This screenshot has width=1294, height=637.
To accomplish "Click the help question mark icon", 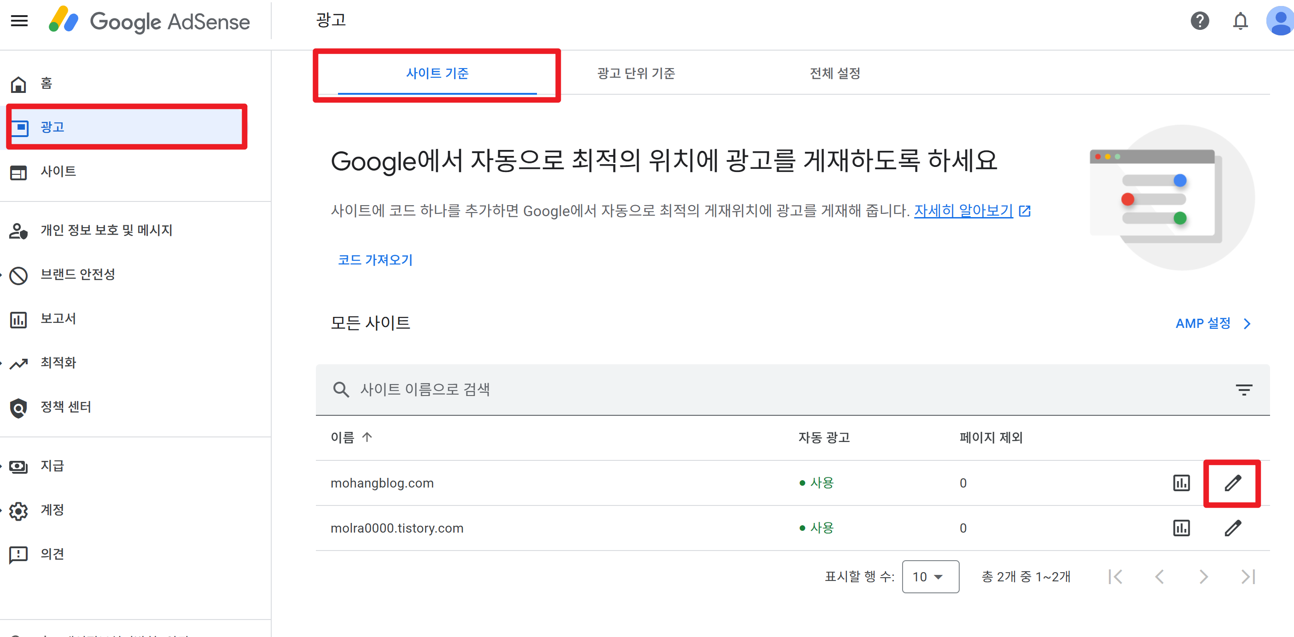I will (x=1199, y=21).
